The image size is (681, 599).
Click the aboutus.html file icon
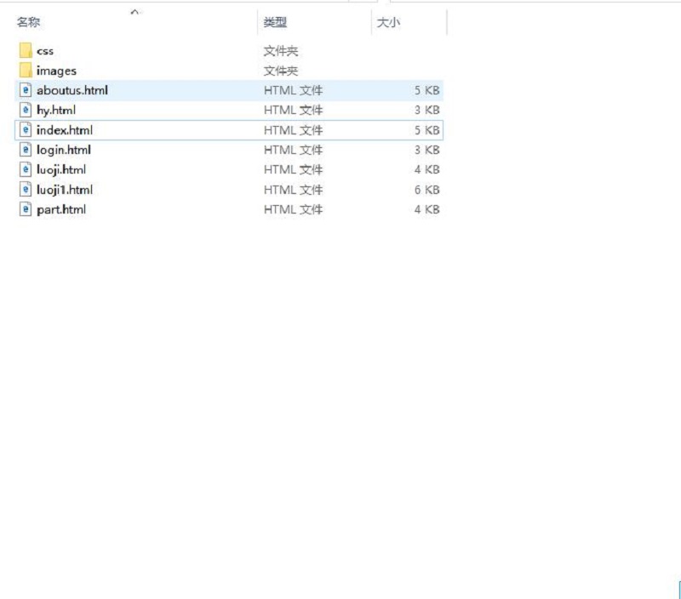click(26, 90)
